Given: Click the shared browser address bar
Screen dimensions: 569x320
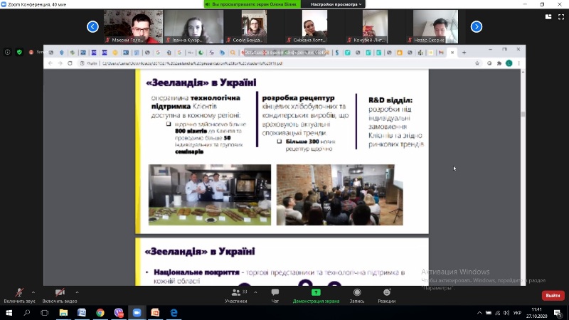Looking at the screenshot, I should [x=276, y=63].
